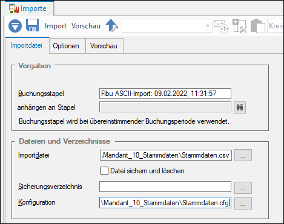Click the Buchungsstapel label
Screen dimensions: 284x224
point(41,94)
